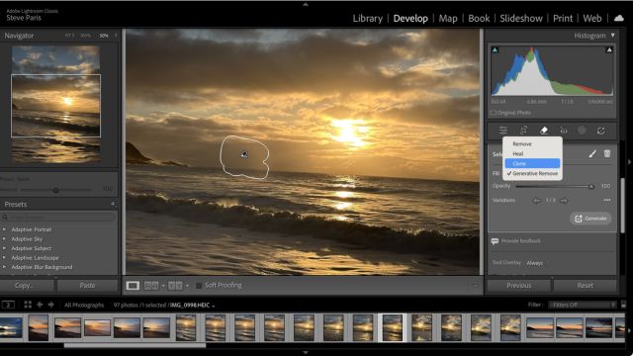Image resolution: width=633 pixels, height=356 pixels.
Task: Click the Copy... button
Action: (x=27, y=286)
